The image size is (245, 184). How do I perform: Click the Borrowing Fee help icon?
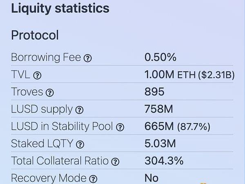(x=87, y=58)
